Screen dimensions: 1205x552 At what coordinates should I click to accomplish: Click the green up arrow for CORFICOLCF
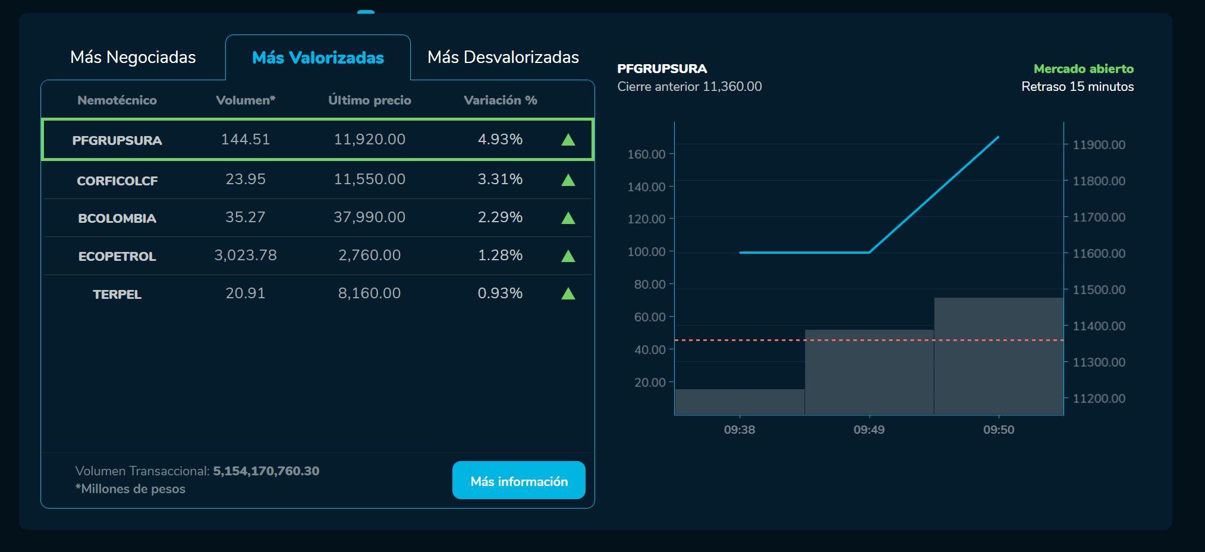(x=568, y=180)
